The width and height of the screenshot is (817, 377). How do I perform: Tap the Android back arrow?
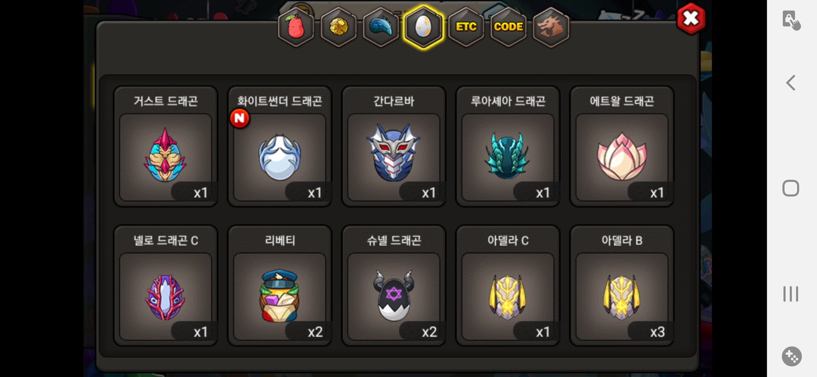click(791, 83)
